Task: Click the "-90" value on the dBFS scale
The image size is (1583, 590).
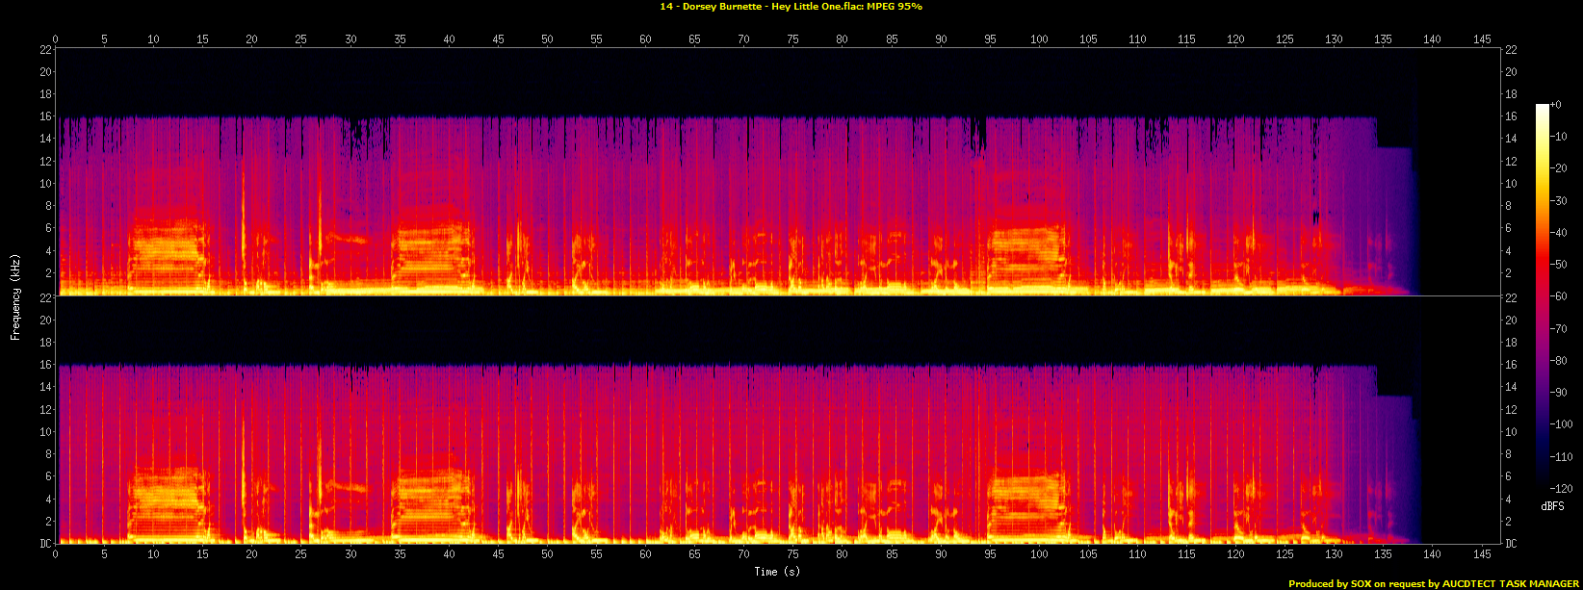Action: coord(1561,393)
